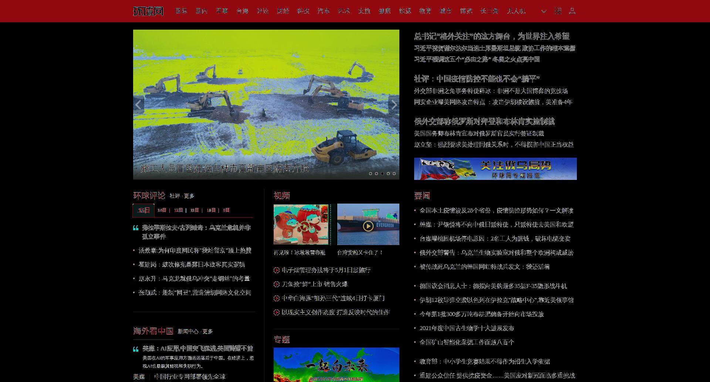The height and width of the screenshot is (382, 710).
Task: Open 社评 link next to 环球评论
Action: point(175,196)
